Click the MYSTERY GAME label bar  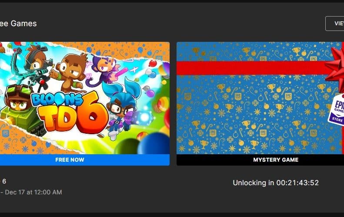[260, 160]
